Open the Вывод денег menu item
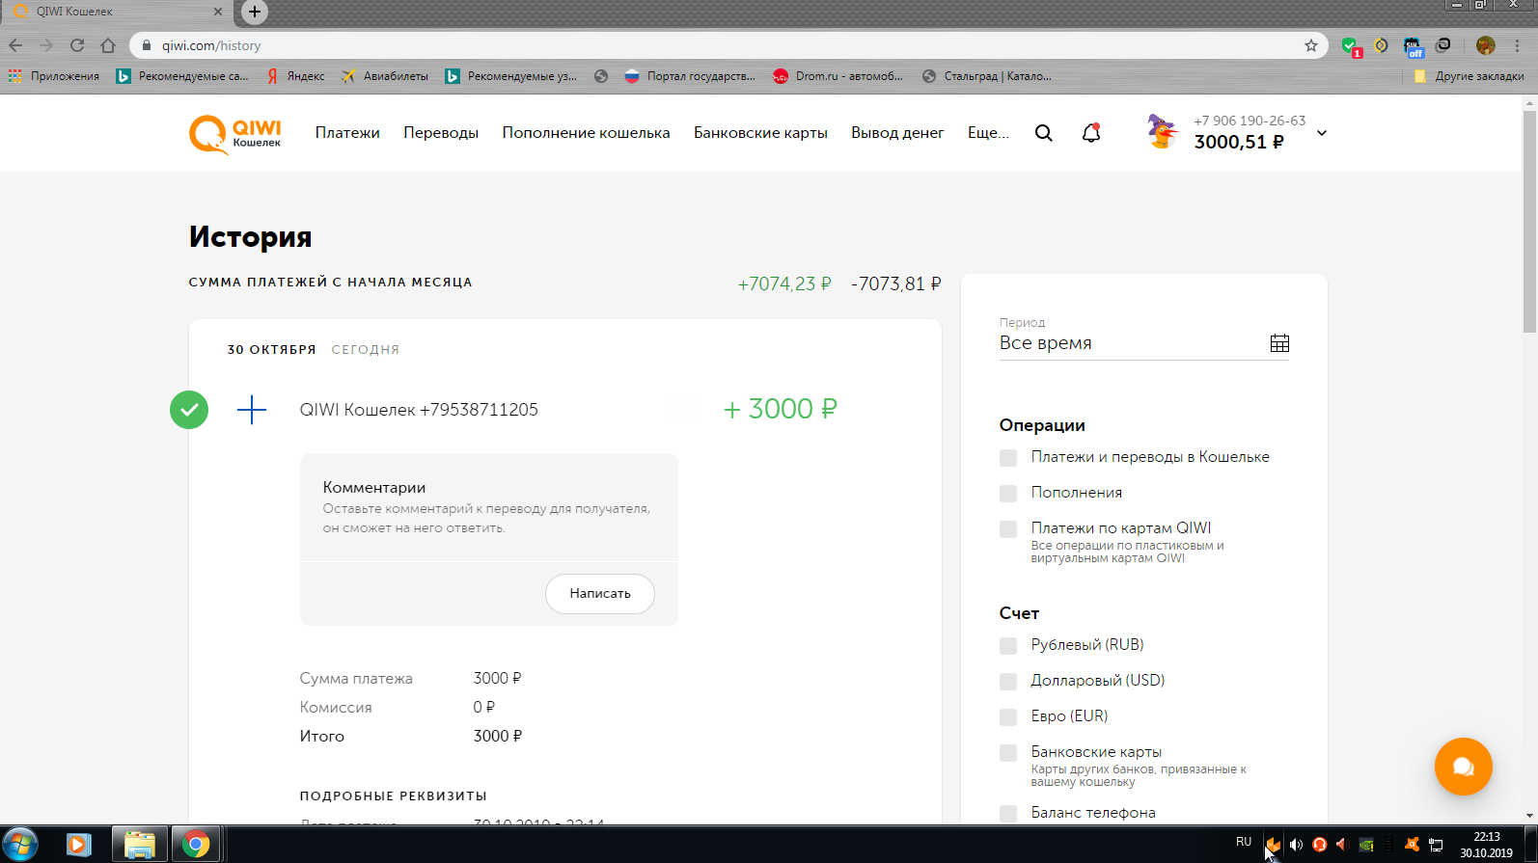Image resolution: width=1538 pixels, height=863 pixels. click(897, 133)
